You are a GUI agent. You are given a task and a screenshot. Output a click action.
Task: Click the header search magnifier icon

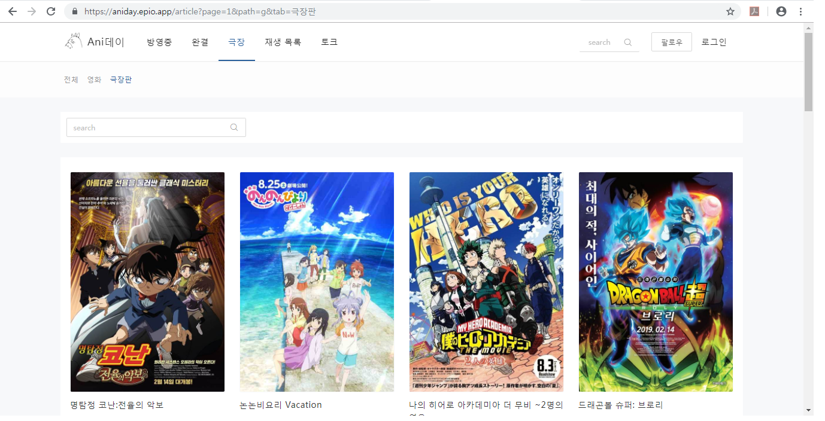628,42
